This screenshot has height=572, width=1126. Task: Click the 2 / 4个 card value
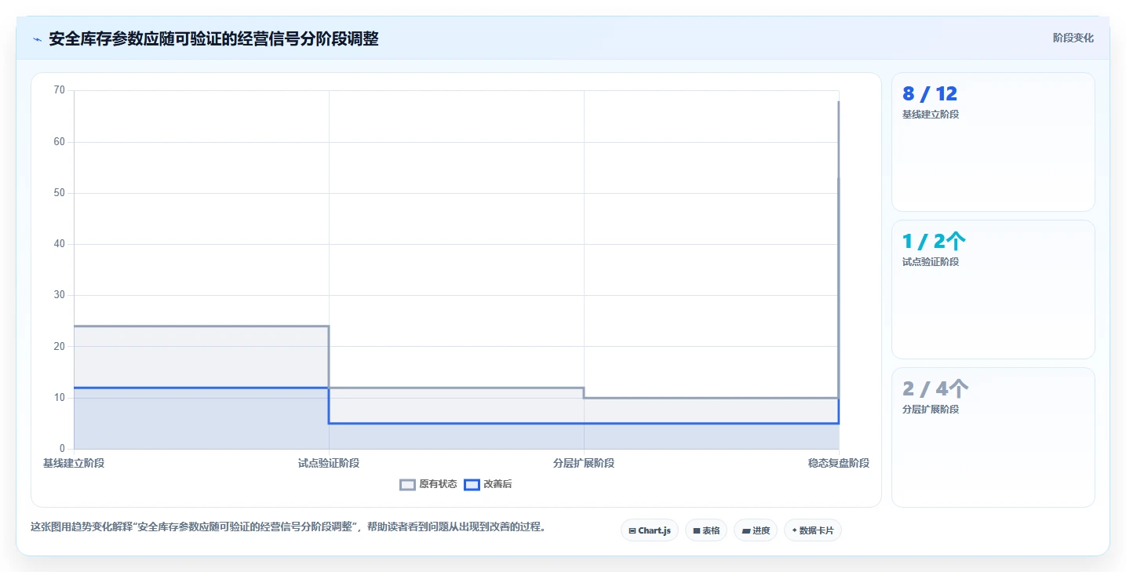[x=935, y=389]
